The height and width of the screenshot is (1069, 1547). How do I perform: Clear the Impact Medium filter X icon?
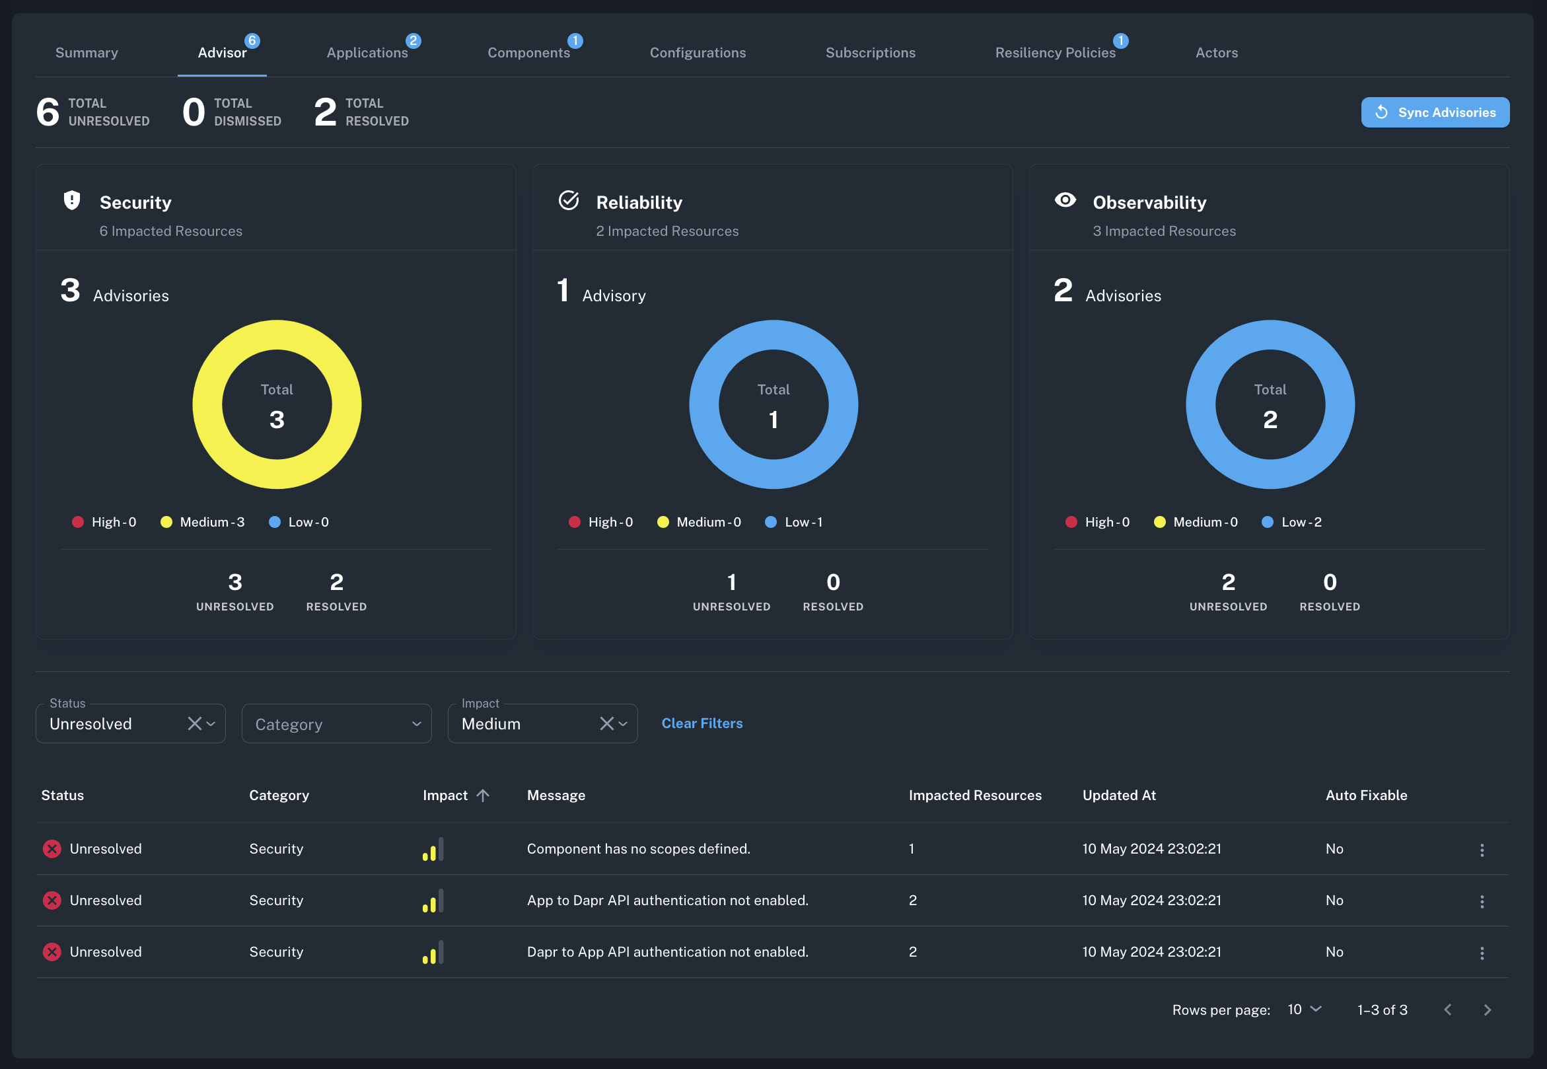[606, 723]
